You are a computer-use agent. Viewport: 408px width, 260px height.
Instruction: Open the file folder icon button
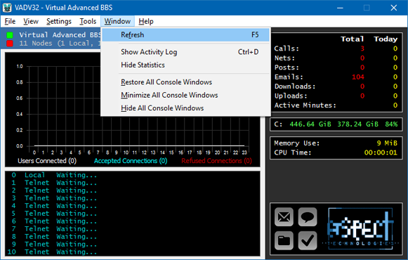tap(284, 240)
